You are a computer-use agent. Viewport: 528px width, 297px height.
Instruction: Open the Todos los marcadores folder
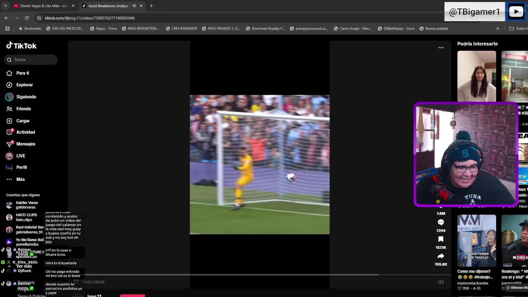518,28
